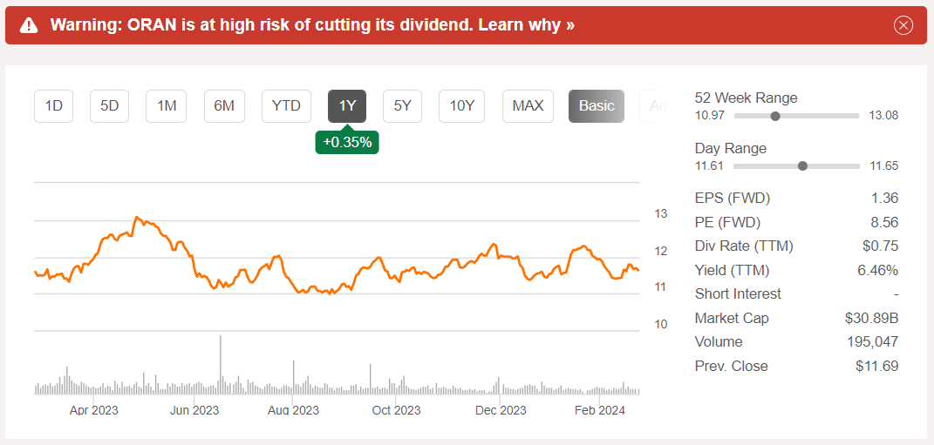This screenshot has height=445, width=934.
Task: Show the MAX chart range
Action: coord(528,106)
